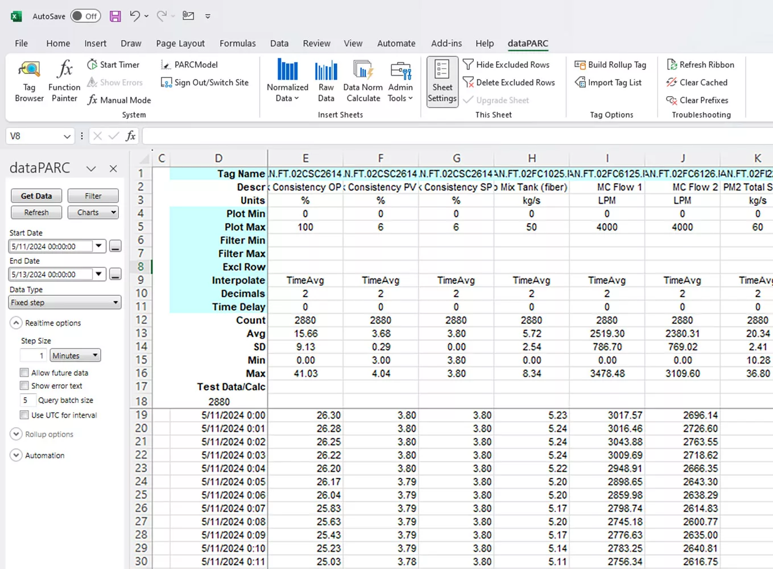The width and height of the screenshot is (773, 569).
Task: Select the dataPARC ribbon tab
Action: [x=528, y=43]
